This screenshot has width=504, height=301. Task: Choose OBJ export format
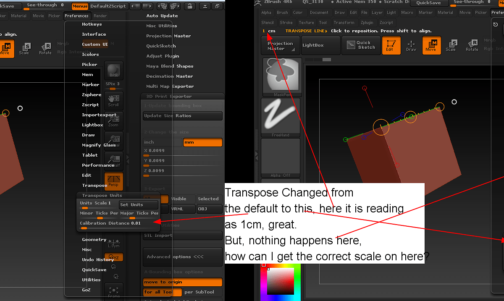pyautogui.click(x=209, y=209)
